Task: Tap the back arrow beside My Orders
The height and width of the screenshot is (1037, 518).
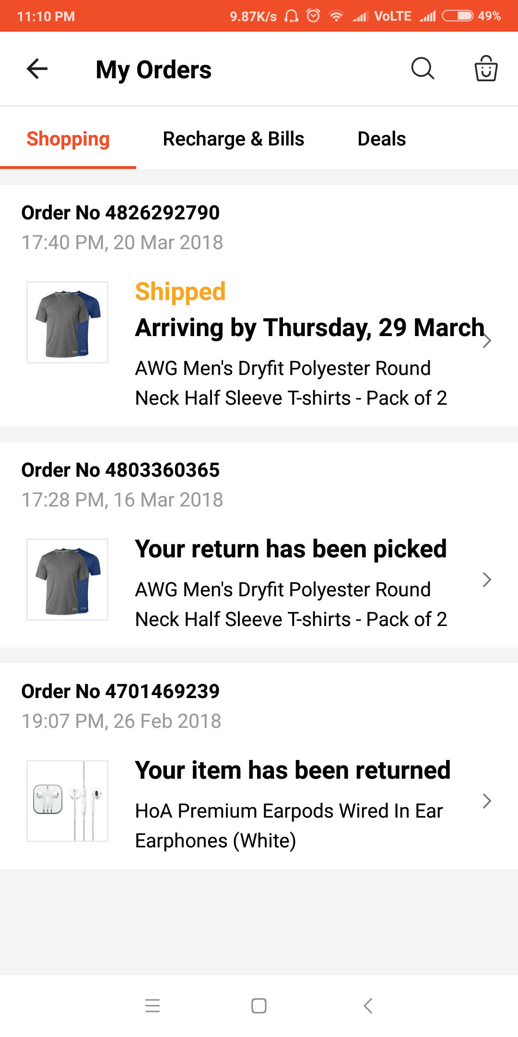Action: (37, 69)
